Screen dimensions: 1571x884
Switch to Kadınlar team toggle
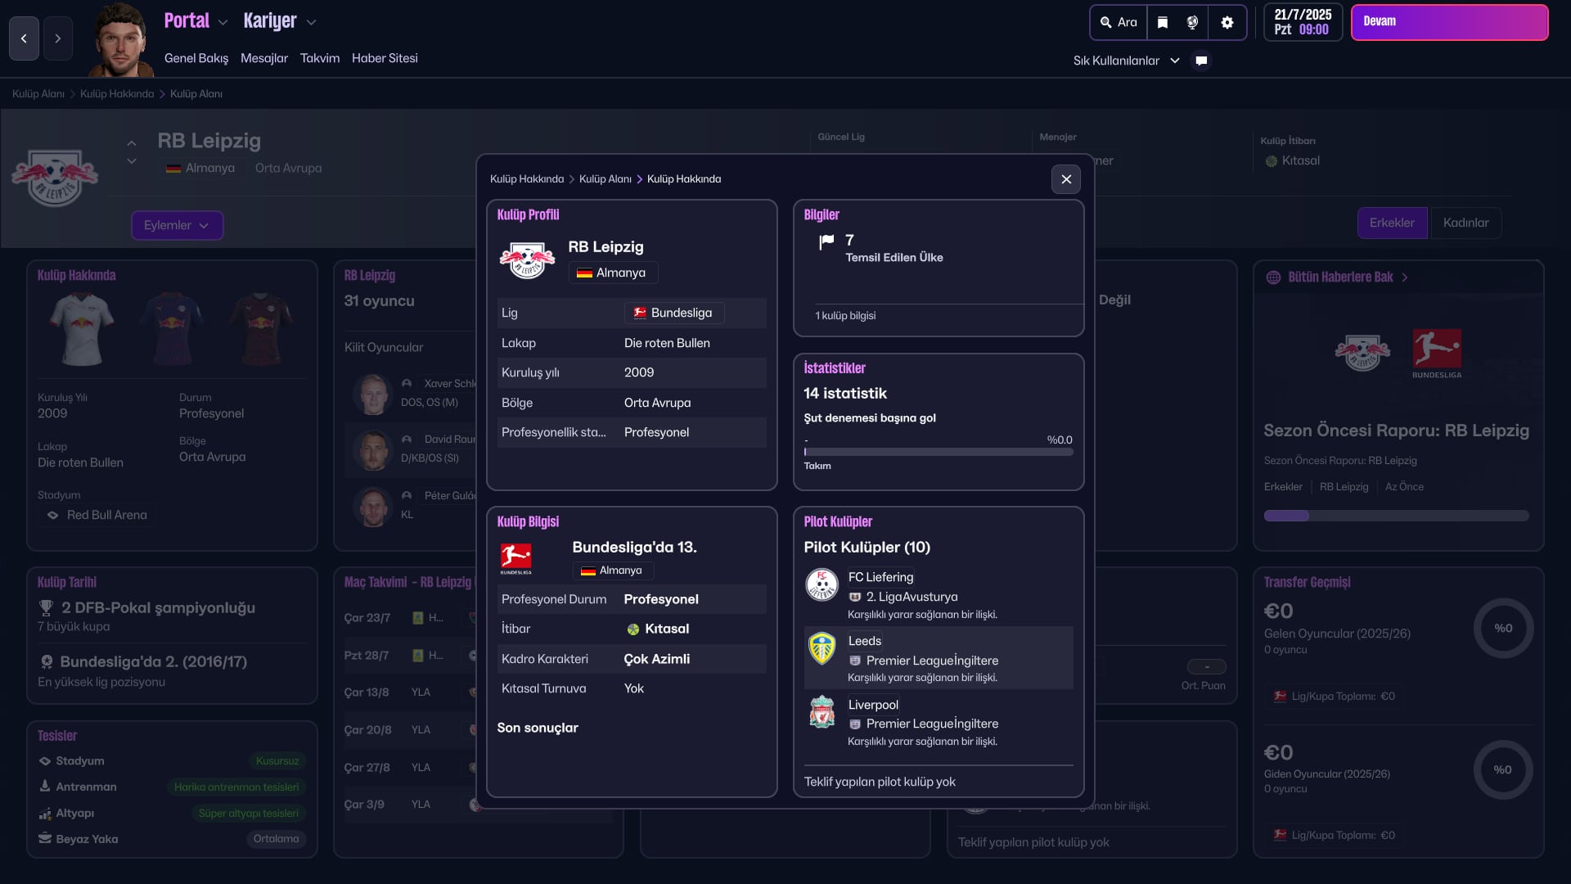(1465, 223)
